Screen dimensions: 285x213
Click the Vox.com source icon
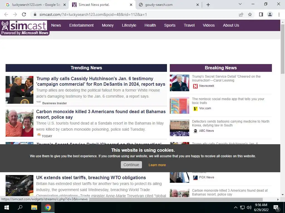point(195,108)
